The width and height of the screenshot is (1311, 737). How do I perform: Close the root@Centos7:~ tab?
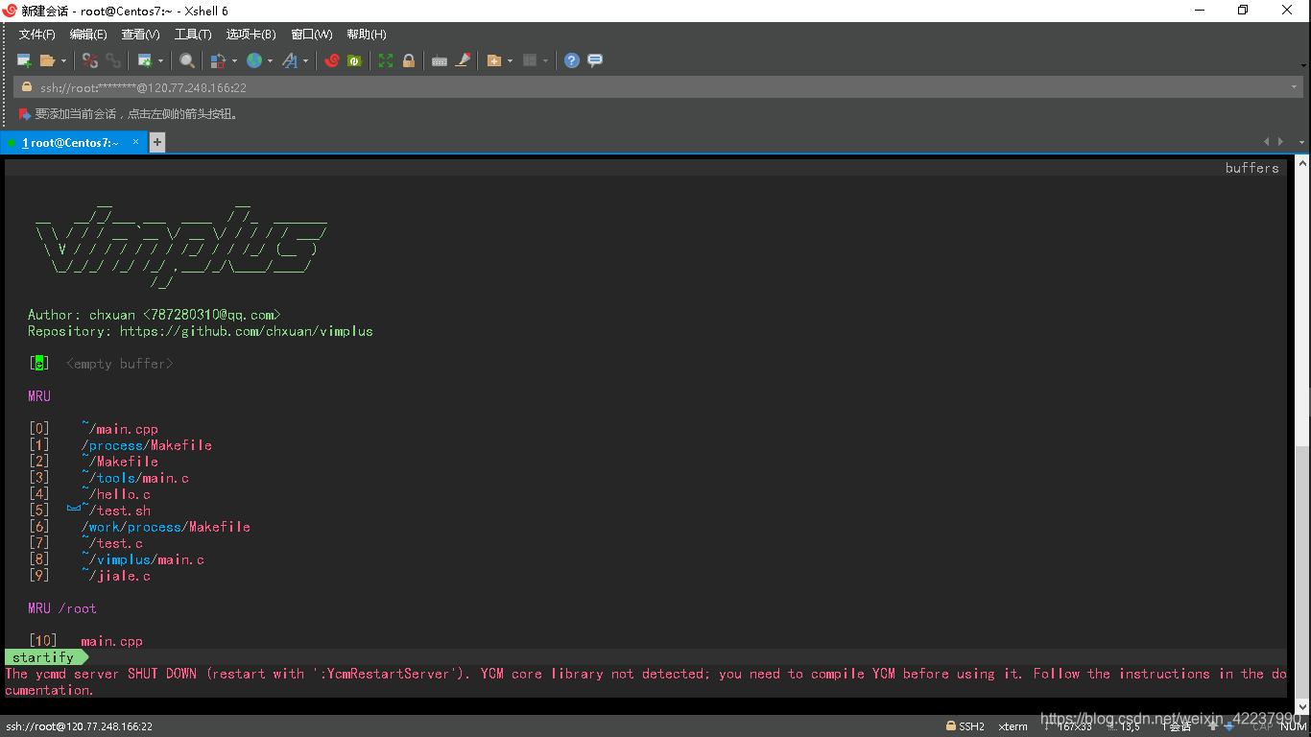[x=135, y=142]
